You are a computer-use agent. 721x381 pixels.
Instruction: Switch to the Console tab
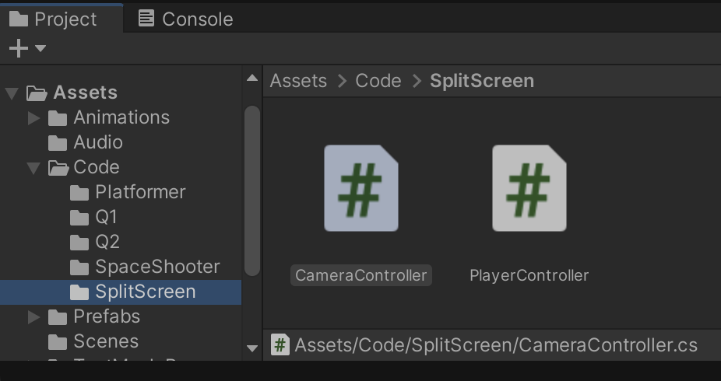185,19
